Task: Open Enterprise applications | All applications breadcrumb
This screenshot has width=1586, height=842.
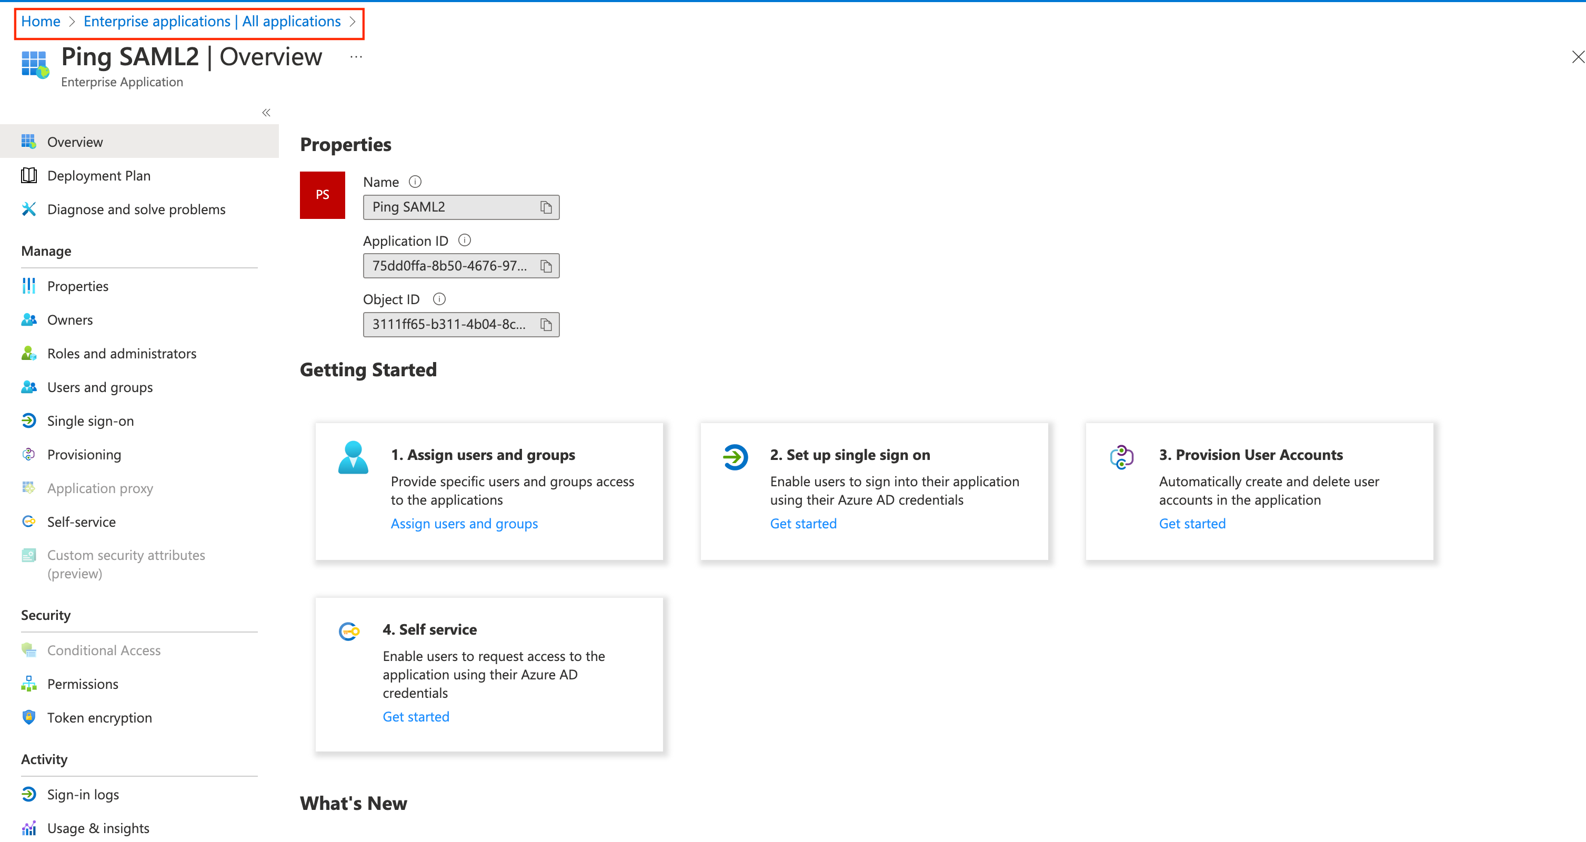Action: pyautogui.click(x=212, y=21)
